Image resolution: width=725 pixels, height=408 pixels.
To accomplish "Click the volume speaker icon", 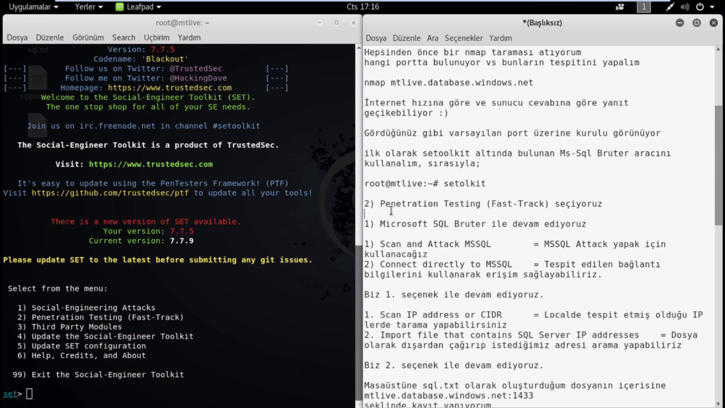I will 685,7.
